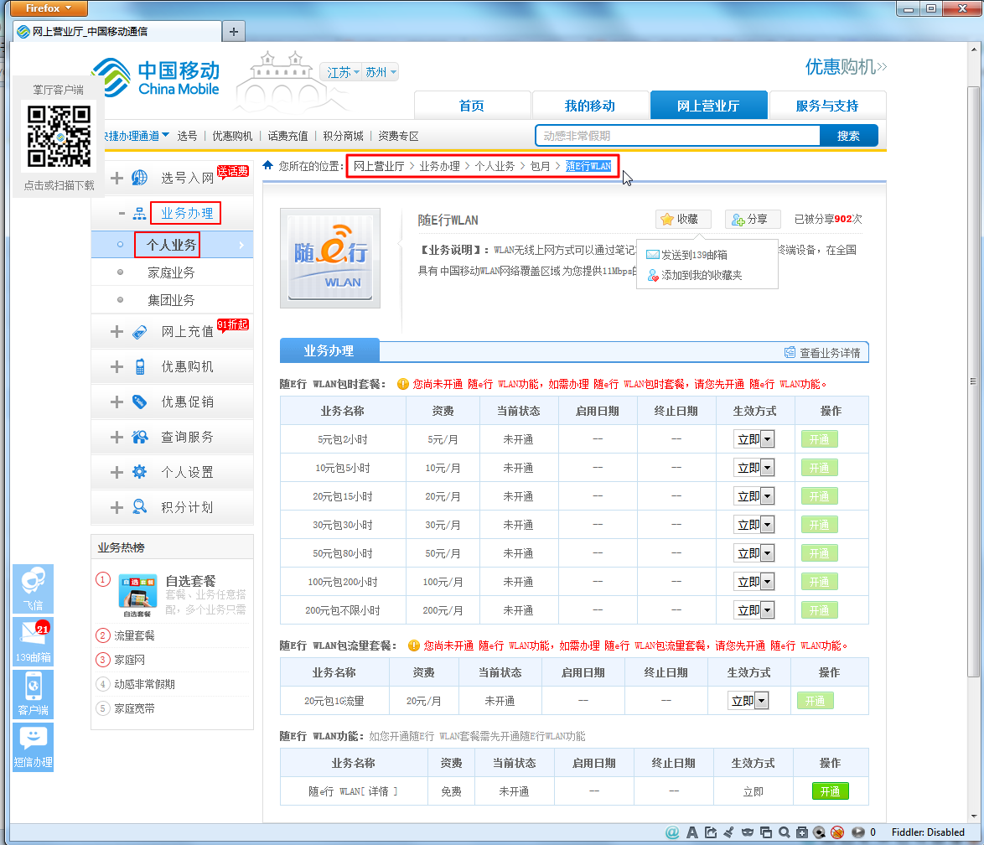Open 流量套餐 in 业务热榜
984x845 pixels.
coord(134,635)
